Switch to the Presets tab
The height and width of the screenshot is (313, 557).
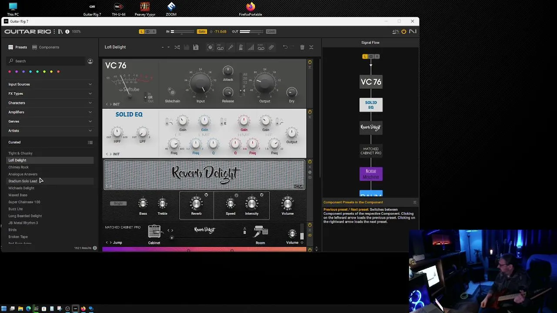(x=17, y=47)
